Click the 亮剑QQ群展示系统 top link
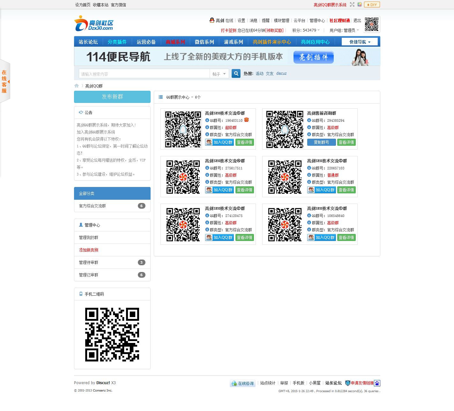This screenshot has height=411, width=454. 330,5
